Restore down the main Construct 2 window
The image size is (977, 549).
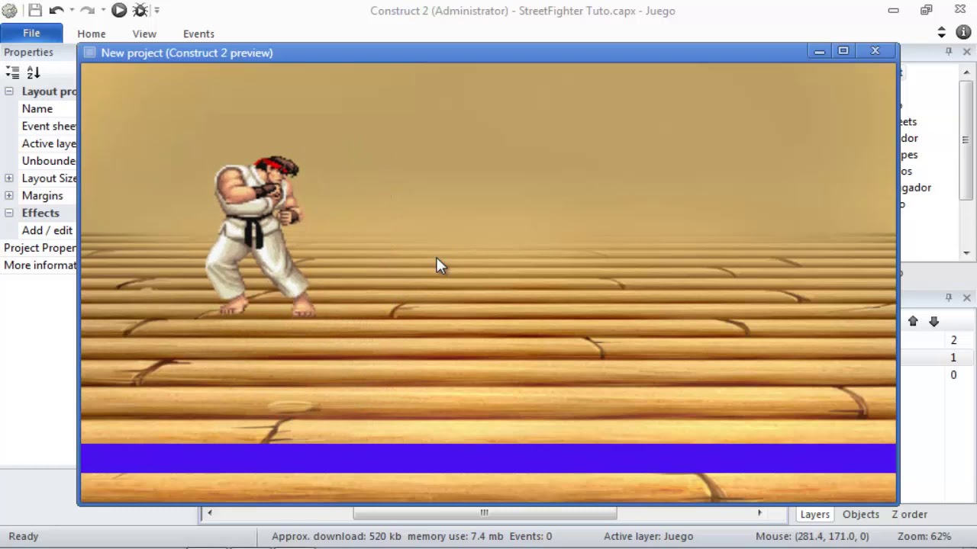coord(926,10)
